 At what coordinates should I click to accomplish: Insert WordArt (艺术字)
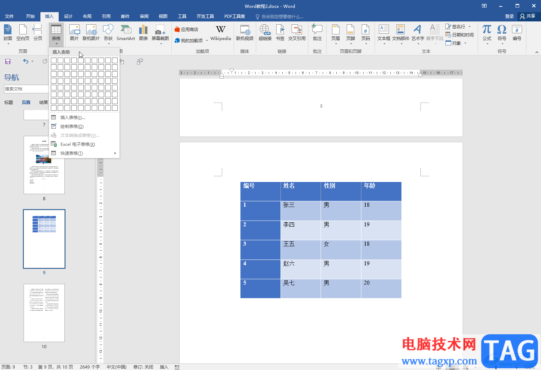pyautogui.click(x=418, y=34)
